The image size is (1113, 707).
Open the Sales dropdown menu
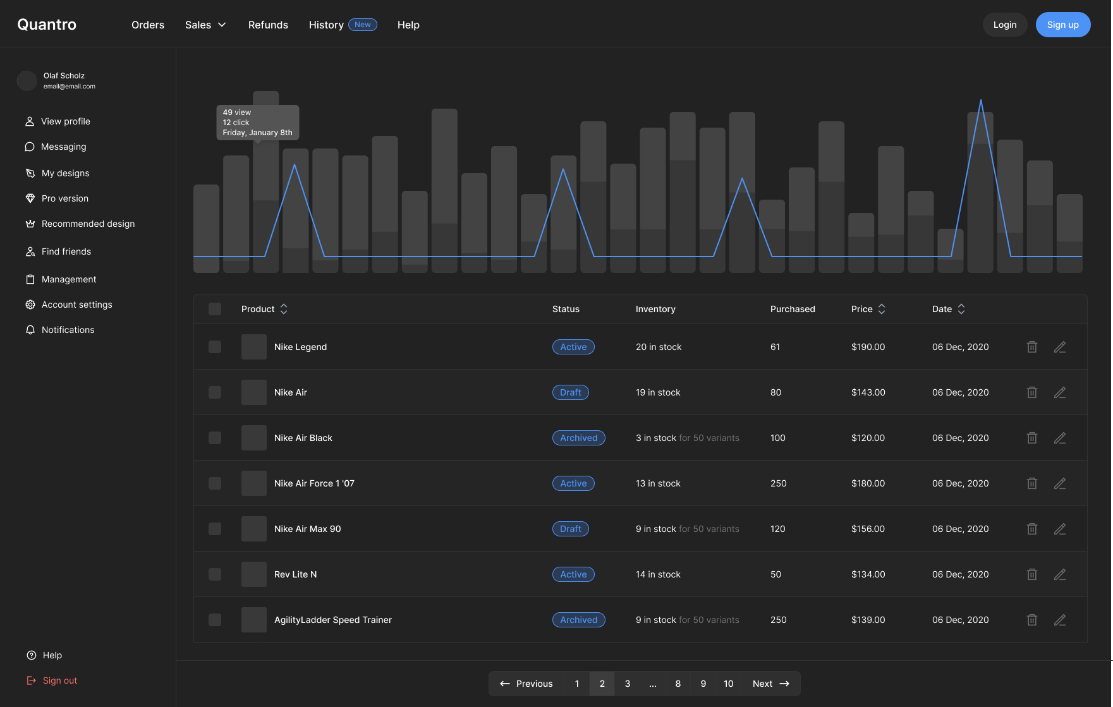point(205,25)
